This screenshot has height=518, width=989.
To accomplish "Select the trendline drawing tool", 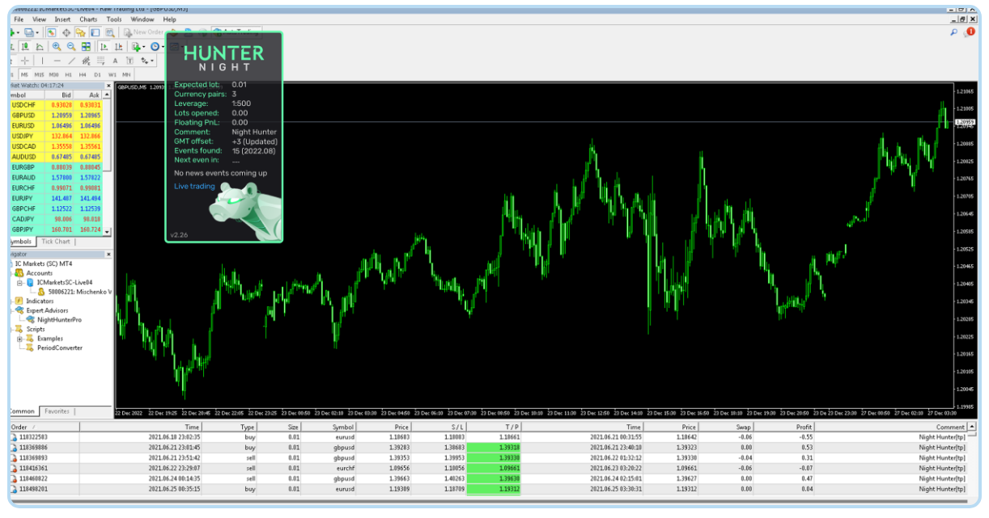I will coord(71,61).
